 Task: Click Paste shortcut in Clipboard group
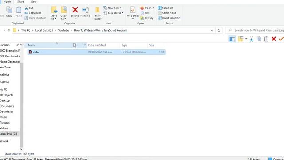35,18
